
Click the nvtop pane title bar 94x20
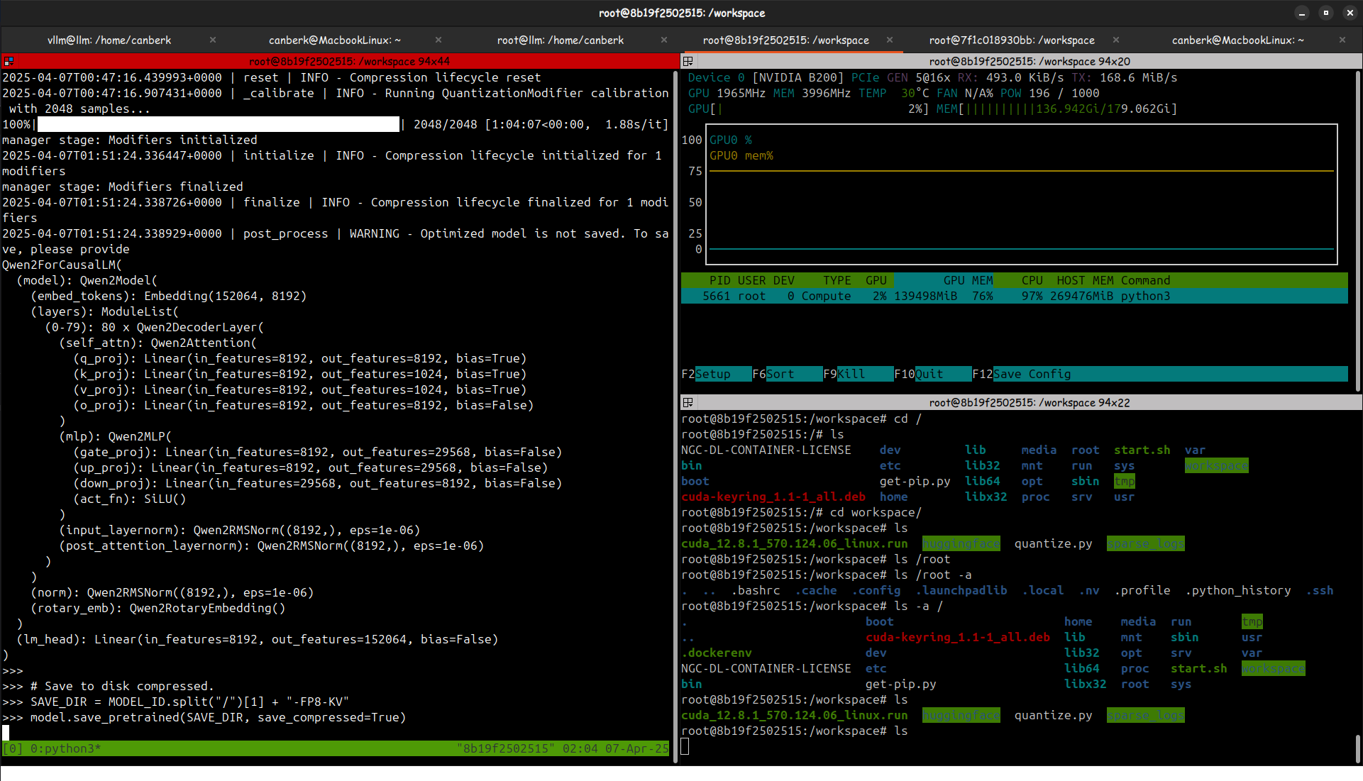tap(1021, 62)
